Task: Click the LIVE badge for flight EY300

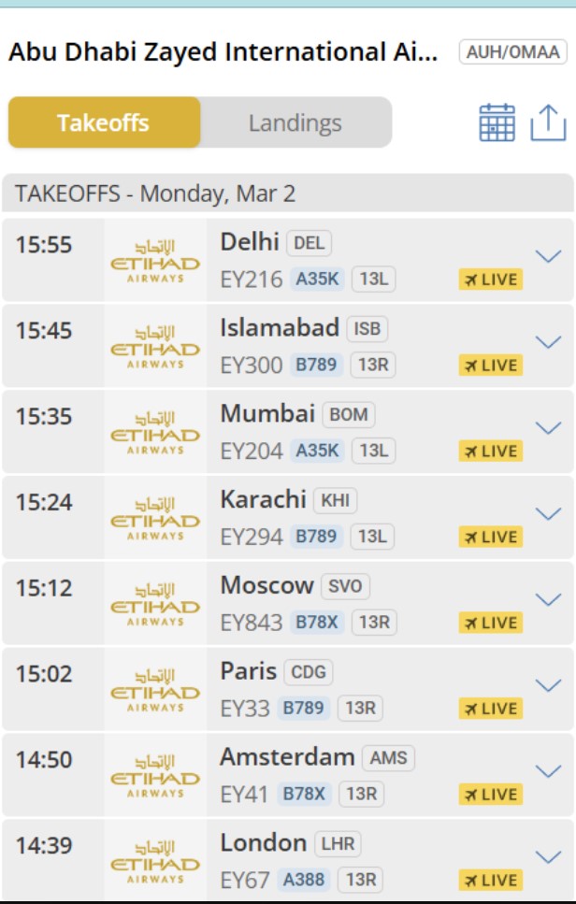Action: point(490,365)
